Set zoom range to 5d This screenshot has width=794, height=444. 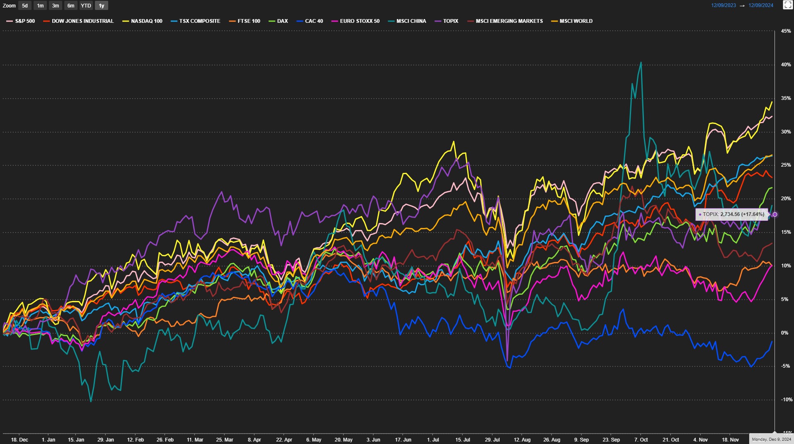pos(25,6)
